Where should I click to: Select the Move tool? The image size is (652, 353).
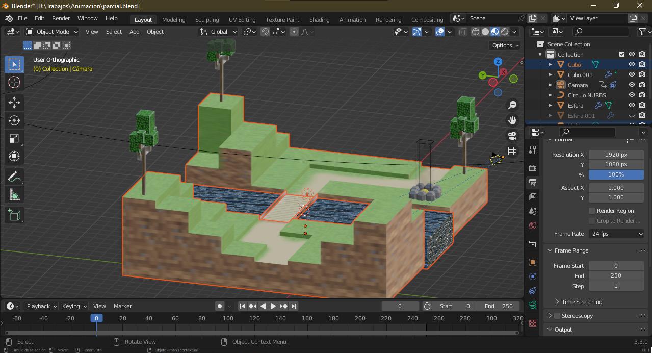[x=14, y=102]
